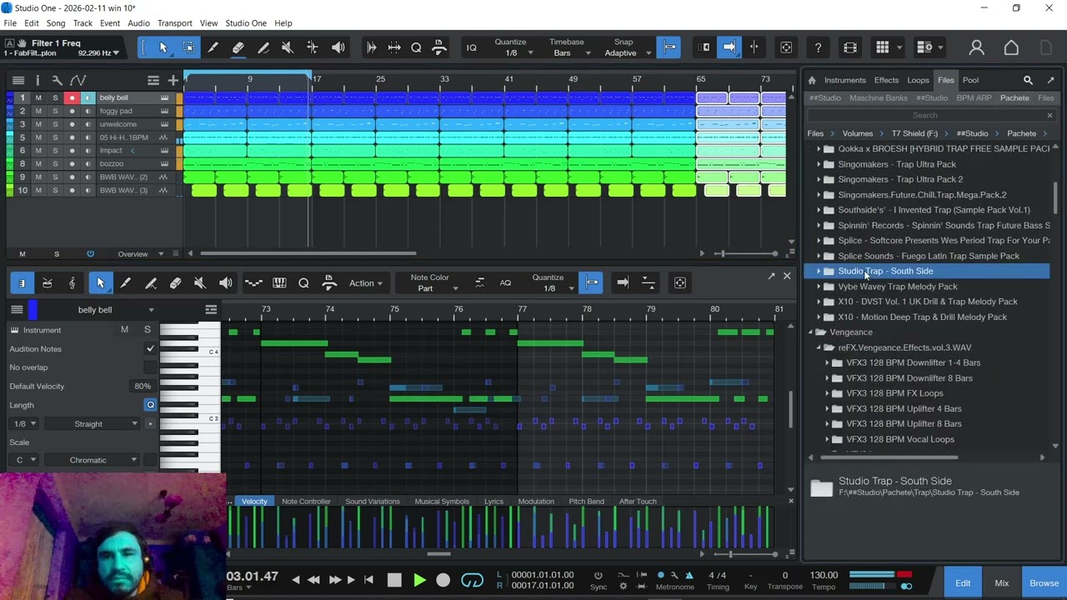
Task: Toggle the No overlap checkbox
Action: click(x=150, y=367)
